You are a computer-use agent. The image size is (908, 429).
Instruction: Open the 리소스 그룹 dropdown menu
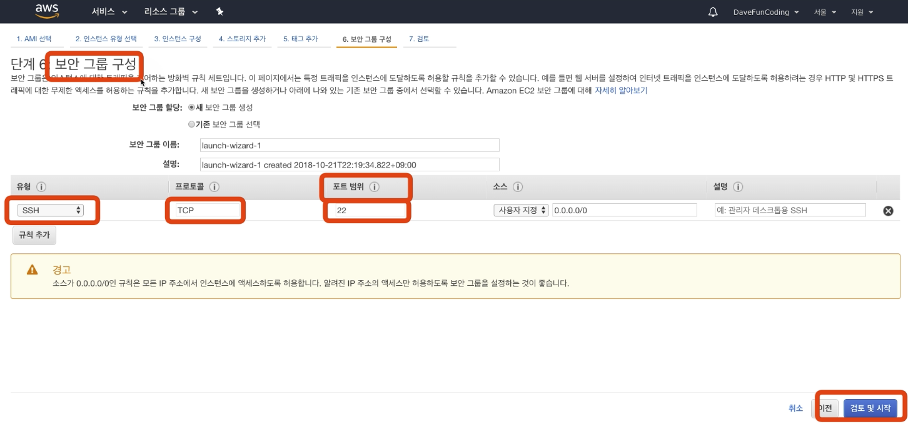tap(171, 12)
